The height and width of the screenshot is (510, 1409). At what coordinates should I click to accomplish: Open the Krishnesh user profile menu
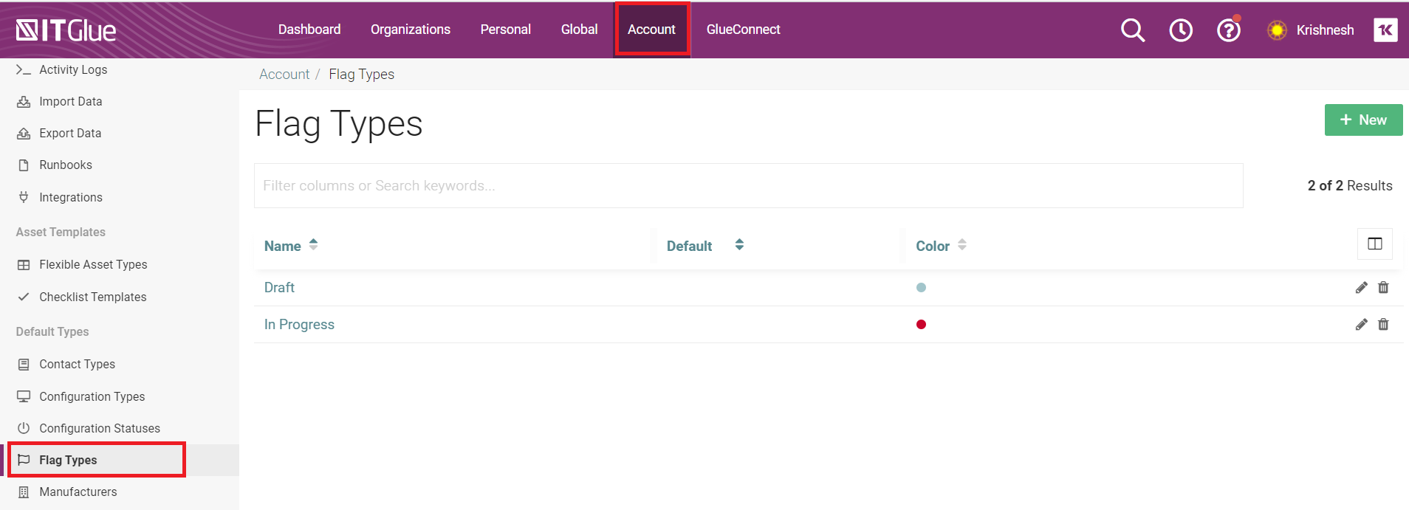(1324, 30)
